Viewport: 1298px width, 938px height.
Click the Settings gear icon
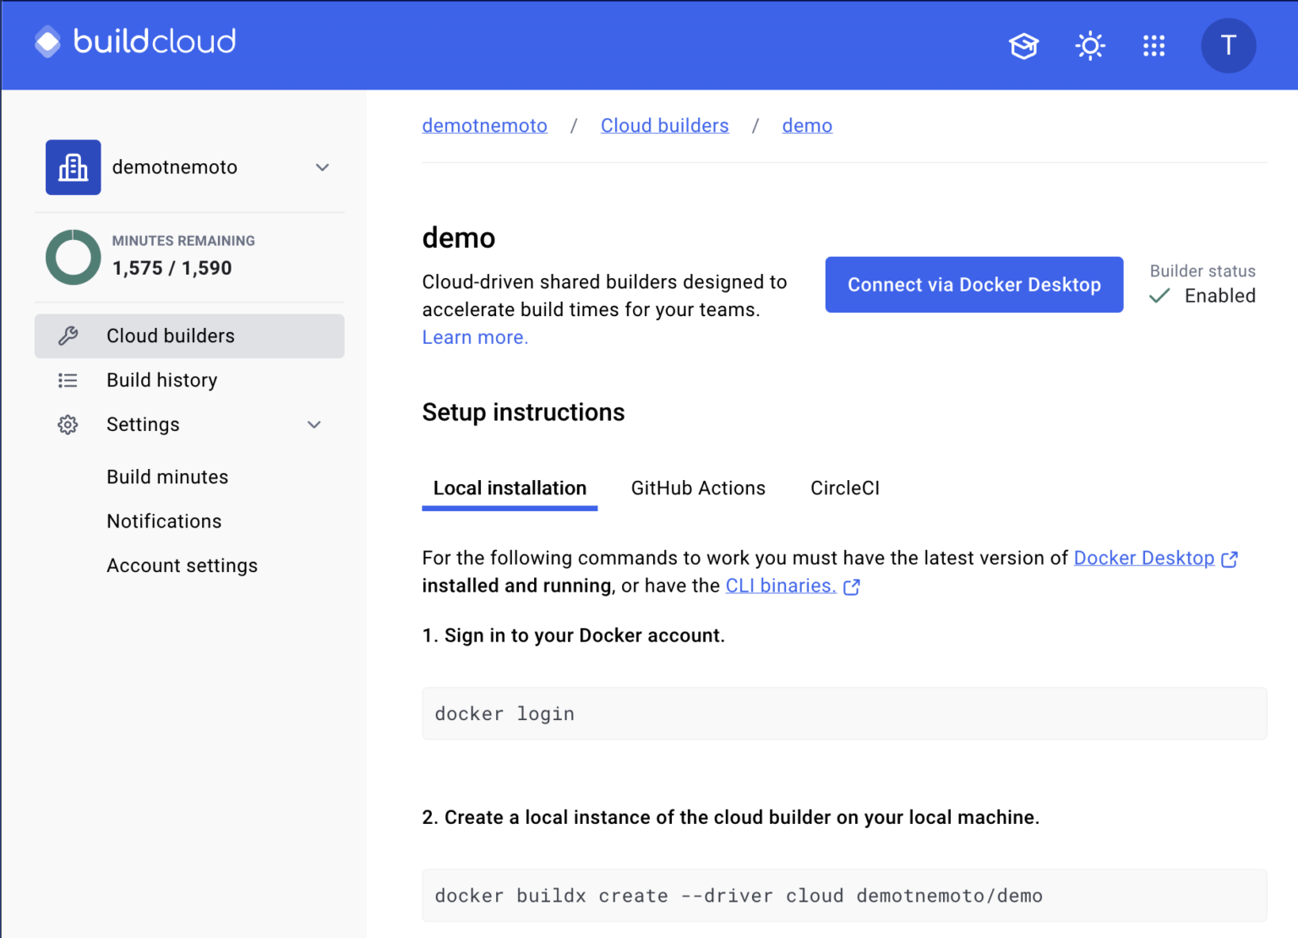pyautogui.click(x=68, y=424)
